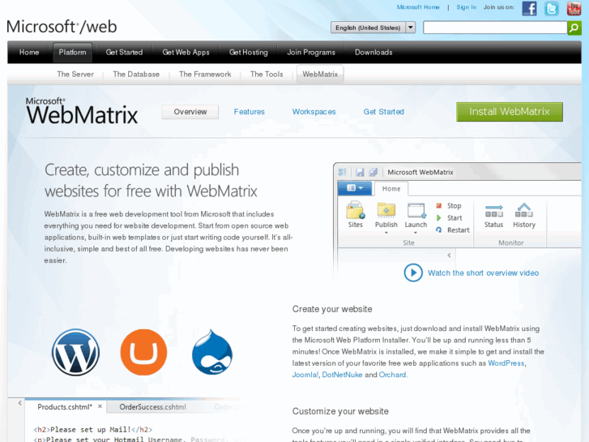
Task: Select The Database sub-tab
Action: click(136, 74)
